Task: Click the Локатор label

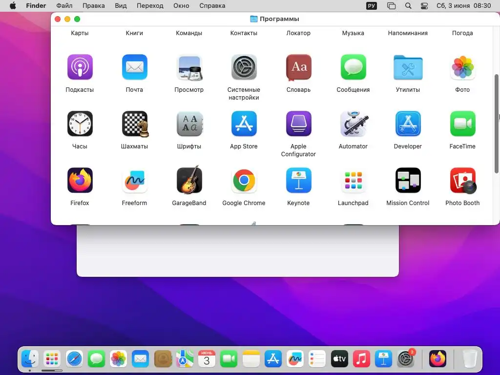Action: 298,33
